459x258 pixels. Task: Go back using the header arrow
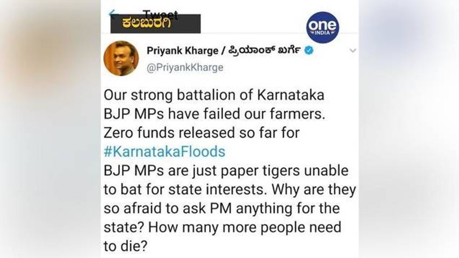(112, 14)
